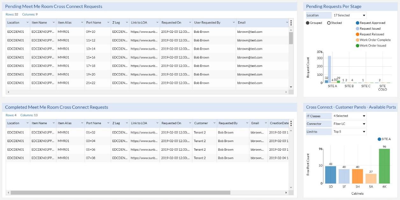Click the Work Order Complete legend marker
This screenshot has width=400, height=200.
(x=358, y=40)
